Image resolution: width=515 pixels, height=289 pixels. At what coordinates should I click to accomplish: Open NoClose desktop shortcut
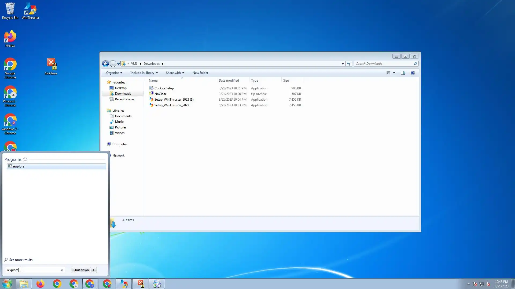[x=51, y=66]
